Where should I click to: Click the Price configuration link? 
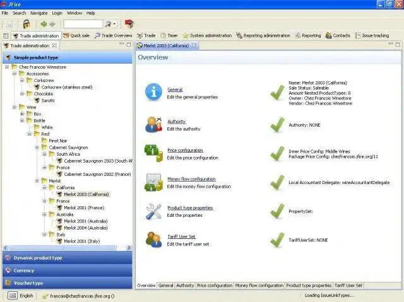[185, 150]
